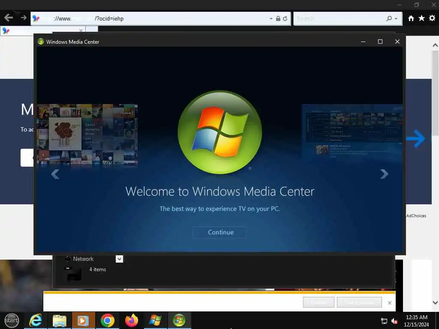Open the address bar dropdown arrow

(x=271, y=19)
